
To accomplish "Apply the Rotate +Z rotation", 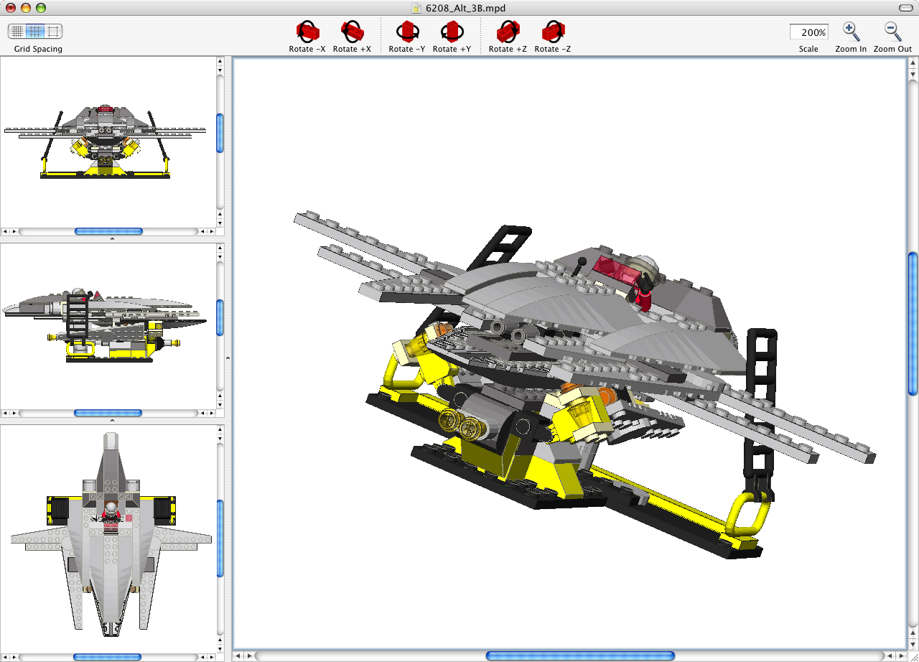I will tap(508, 31).
